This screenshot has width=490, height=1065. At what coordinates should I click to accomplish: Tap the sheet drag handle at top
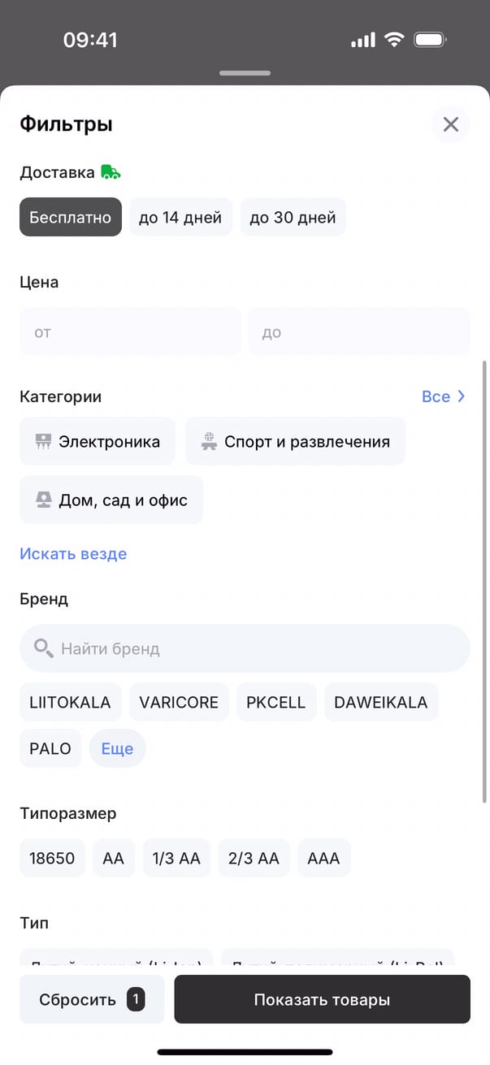(x=245, y=73)
